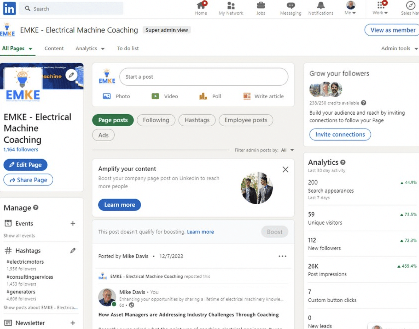Open the Admin tools dropdown

(399, 48)
